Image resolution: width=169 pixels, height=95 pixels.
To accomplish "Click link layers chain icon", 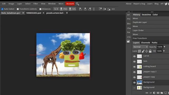I will 147,93.
